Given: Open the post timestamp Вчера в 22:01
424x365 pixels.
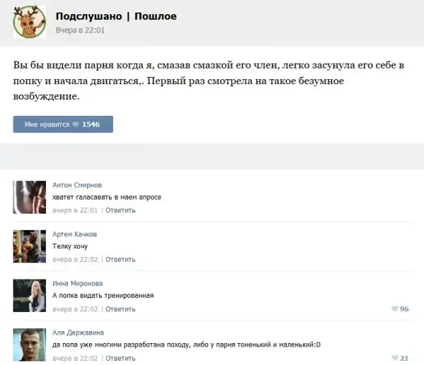Looking at the screenshot, I should (x=80, y=30).
